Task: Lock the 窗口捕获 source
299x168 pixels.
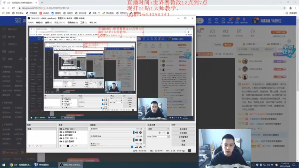Action: (64, 135)
